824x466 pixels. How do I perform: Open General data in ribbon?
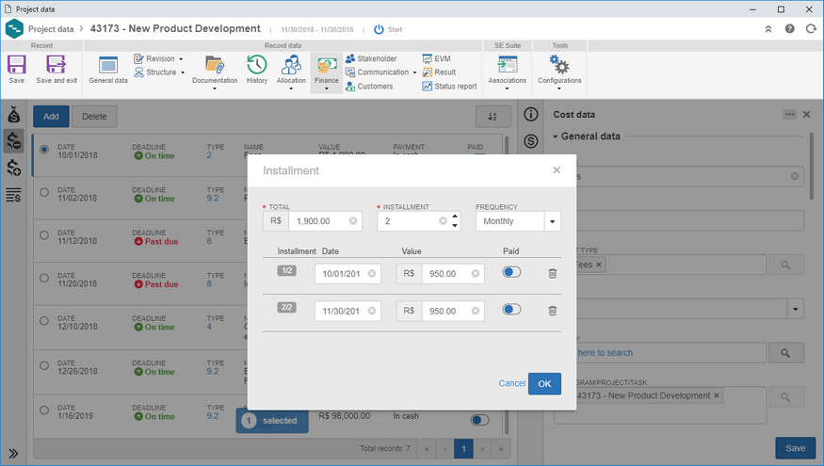click(108, 70)
